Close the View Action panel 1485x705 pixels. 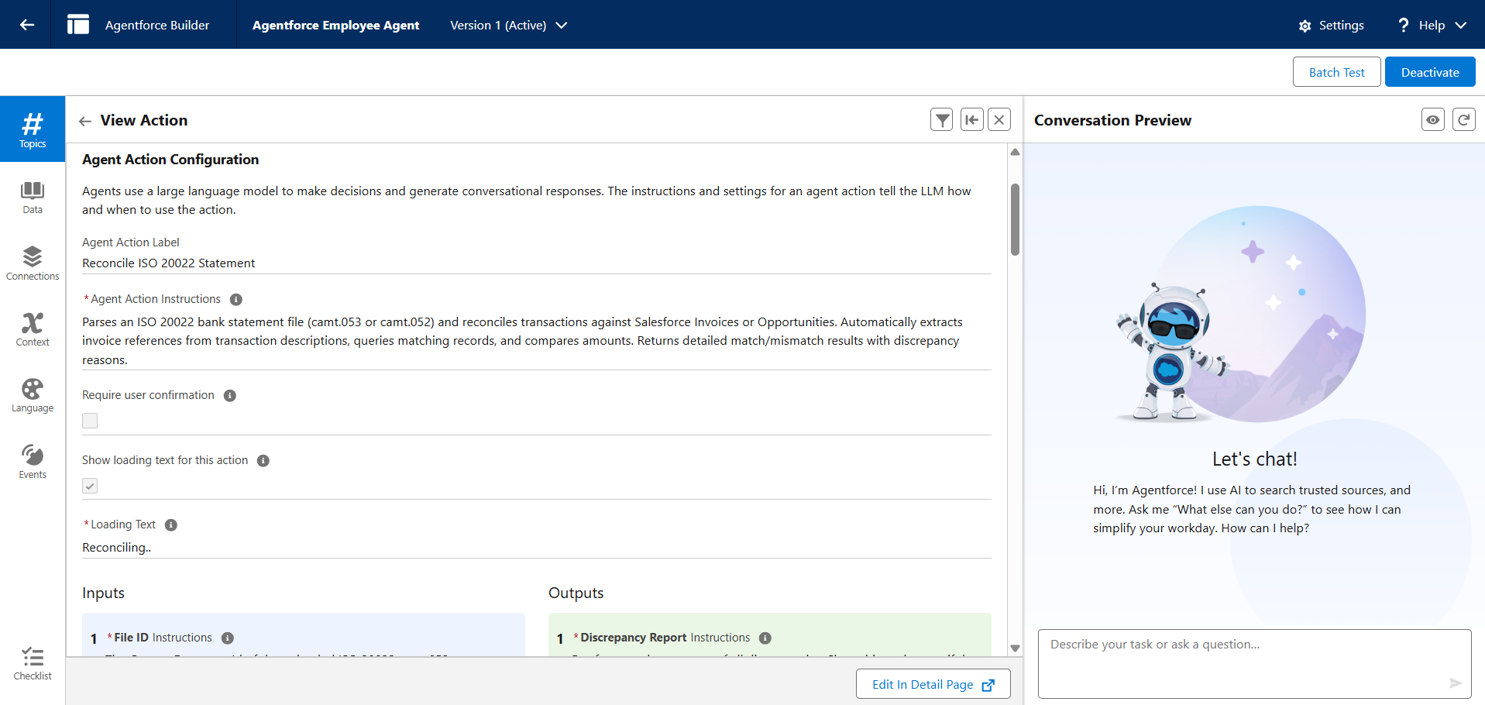point(999,119)
